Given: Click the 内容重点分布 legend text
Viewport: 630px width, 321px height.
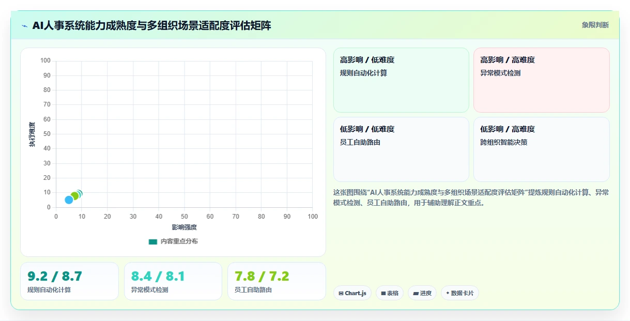Looking at the screenshot, I should 179,241.
